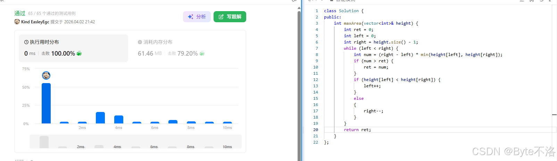Click the 'while (left < right) {' line
The height and width of the screenshot is (161, 557).
[371, 48]
